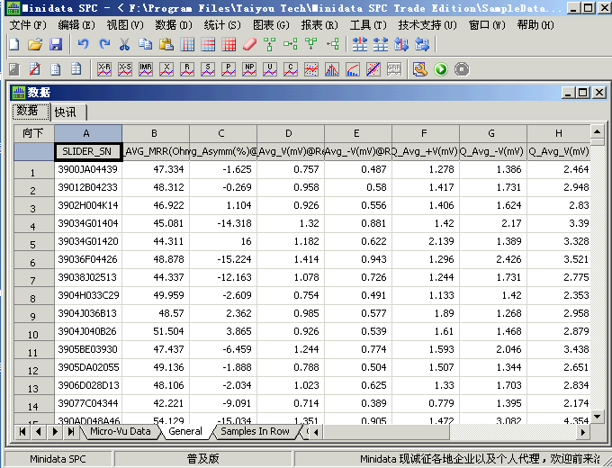Switch to Micro-Vu Data sheet tab
Screen dimensions: 612x468
coord(121,431)
